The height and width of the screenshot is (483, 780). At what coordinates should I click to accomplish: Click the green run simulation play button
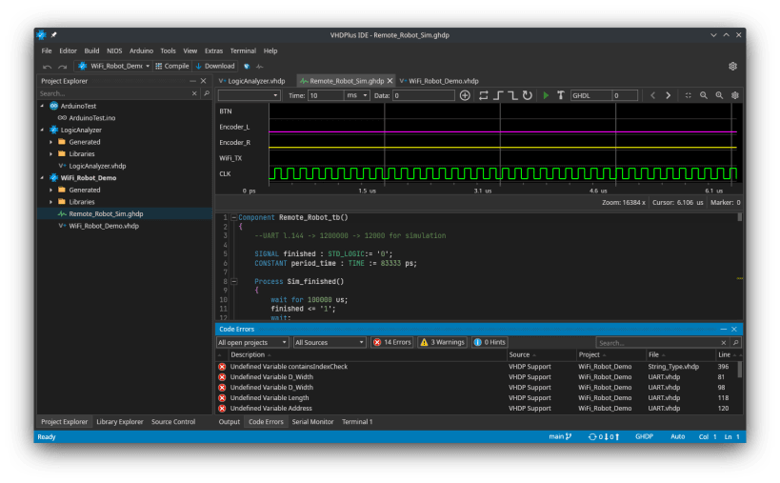[546, 95]
